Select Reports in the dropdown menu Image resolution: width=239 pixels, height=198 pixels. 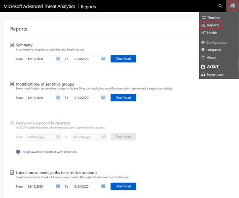pyautogui.click(x=213, y=25)
